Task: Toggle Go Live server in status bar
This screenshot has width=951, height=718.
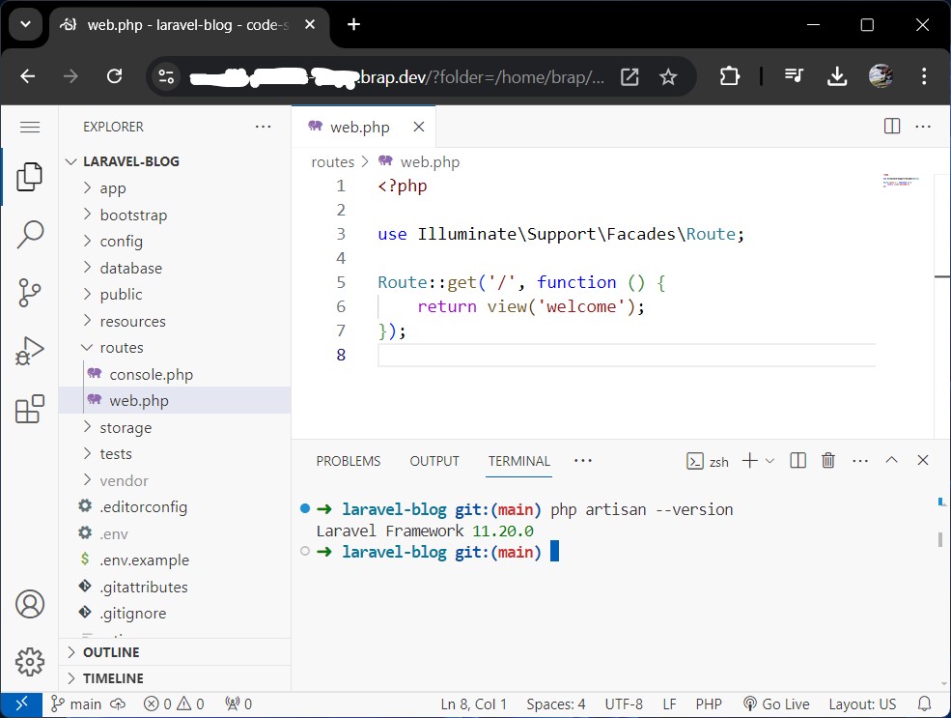Action: [776, 704]
